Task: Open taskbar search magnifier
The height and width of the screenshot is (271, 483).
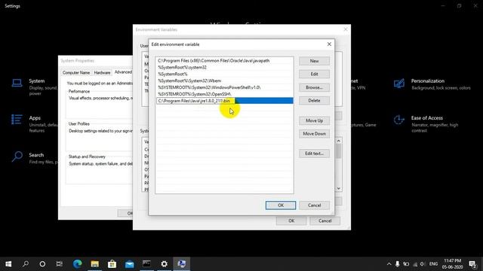Action: point(26,264)
